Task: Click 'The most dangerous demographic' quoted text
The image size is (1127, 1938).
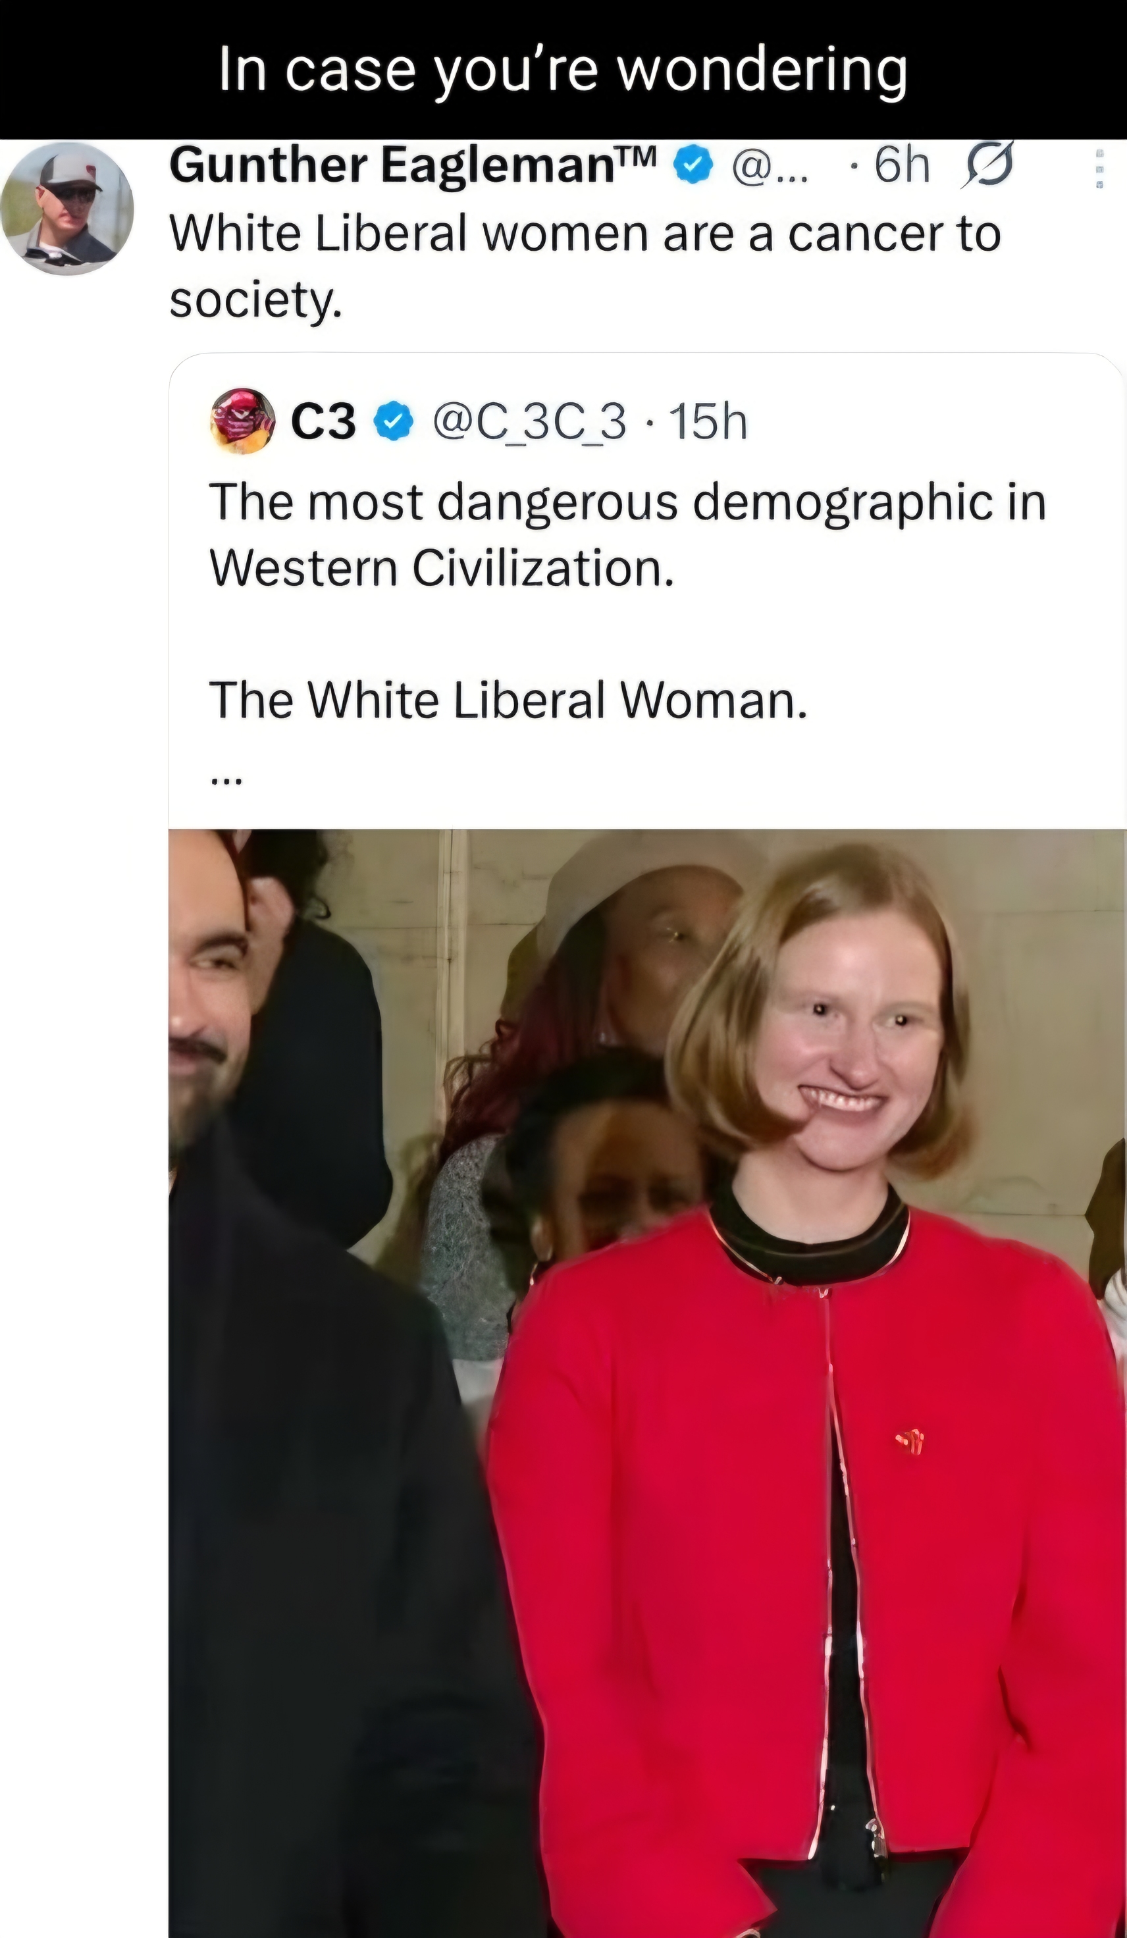Action: point(627,535)
